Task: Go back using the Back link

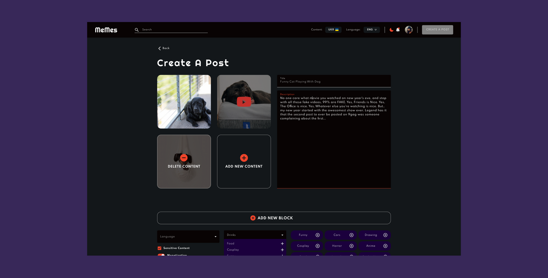Action: point(164,48)
